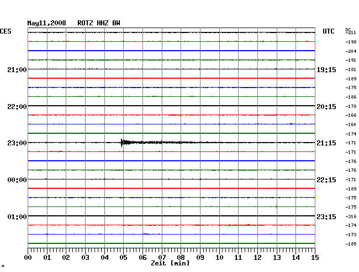Click the date label May11,2008
The width and height of the screenshot is (359, 272).
[47, 23]
